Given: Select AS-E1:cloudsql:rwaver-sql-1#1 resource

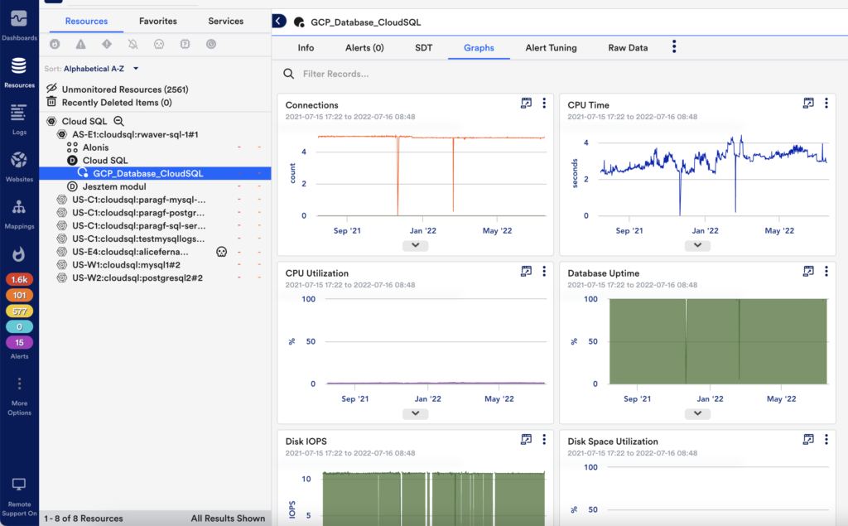Looking at the screenshot, I should tap(135, 134).
